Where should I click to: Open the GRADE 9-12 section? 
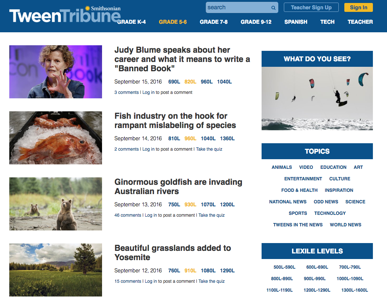[x=256, y=22]
